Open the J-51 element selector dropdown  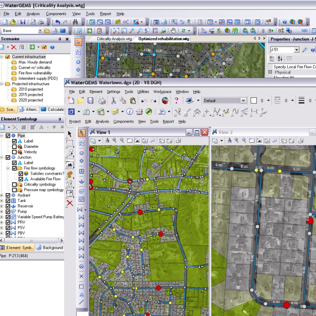coord(297,49)
